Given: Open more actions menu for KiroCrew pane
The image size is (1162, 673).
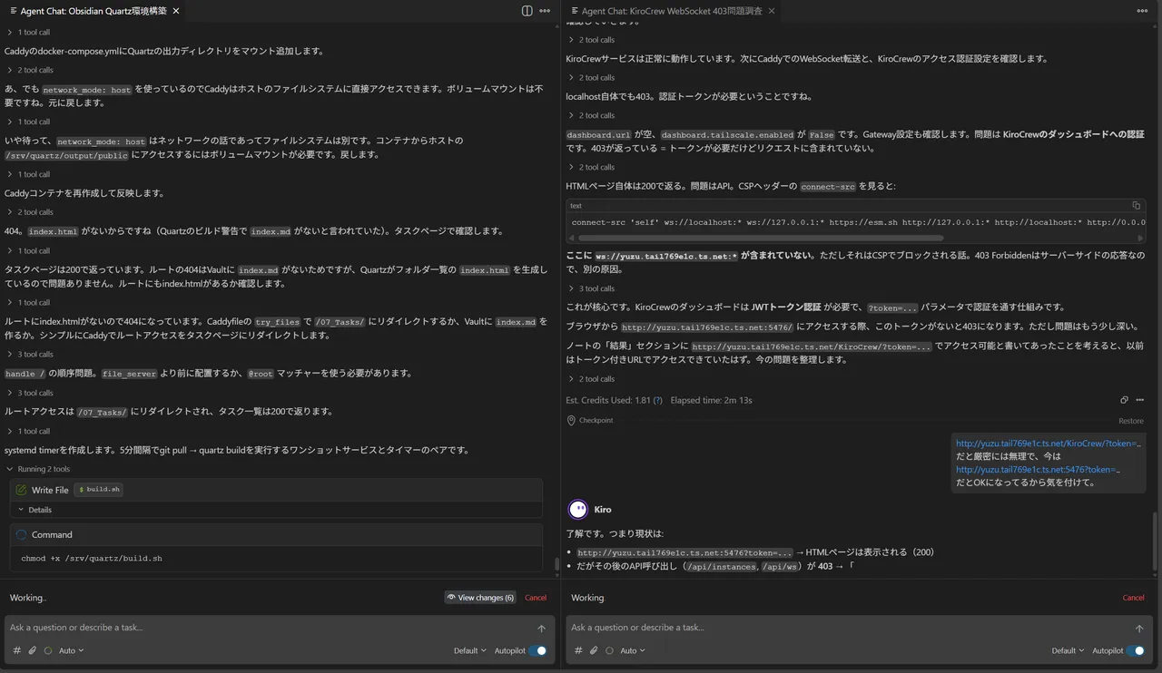Looking at the screenshot, I should (1142, 11).
